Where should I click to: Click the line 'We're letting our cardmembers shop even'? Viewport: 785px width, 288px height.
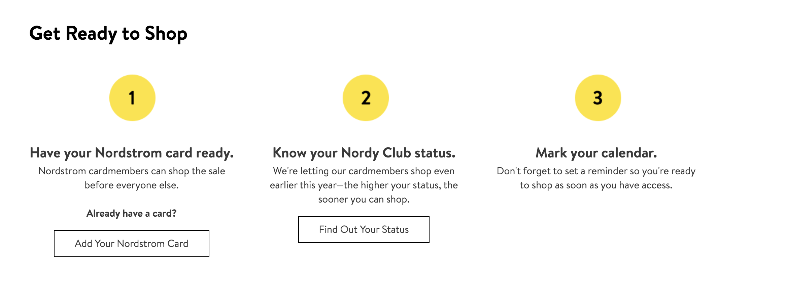364,171
